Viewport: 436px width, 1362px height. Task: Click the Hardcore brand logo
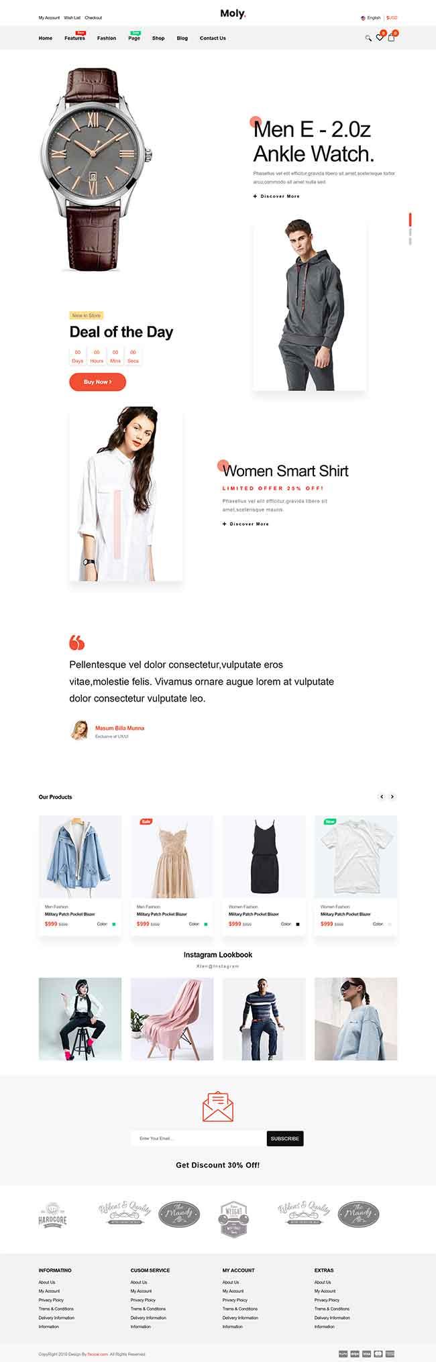point(53,1214)
